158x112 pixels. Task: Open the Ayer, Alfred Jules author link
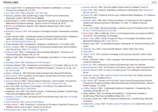tap(13, 13)
